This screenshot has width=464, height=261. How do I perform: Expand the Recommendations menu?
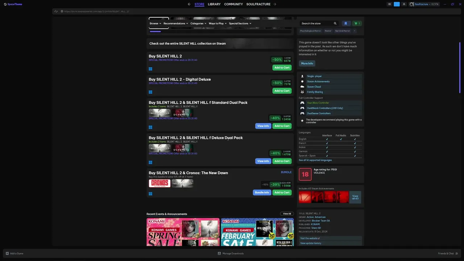(x=176, y=23)
